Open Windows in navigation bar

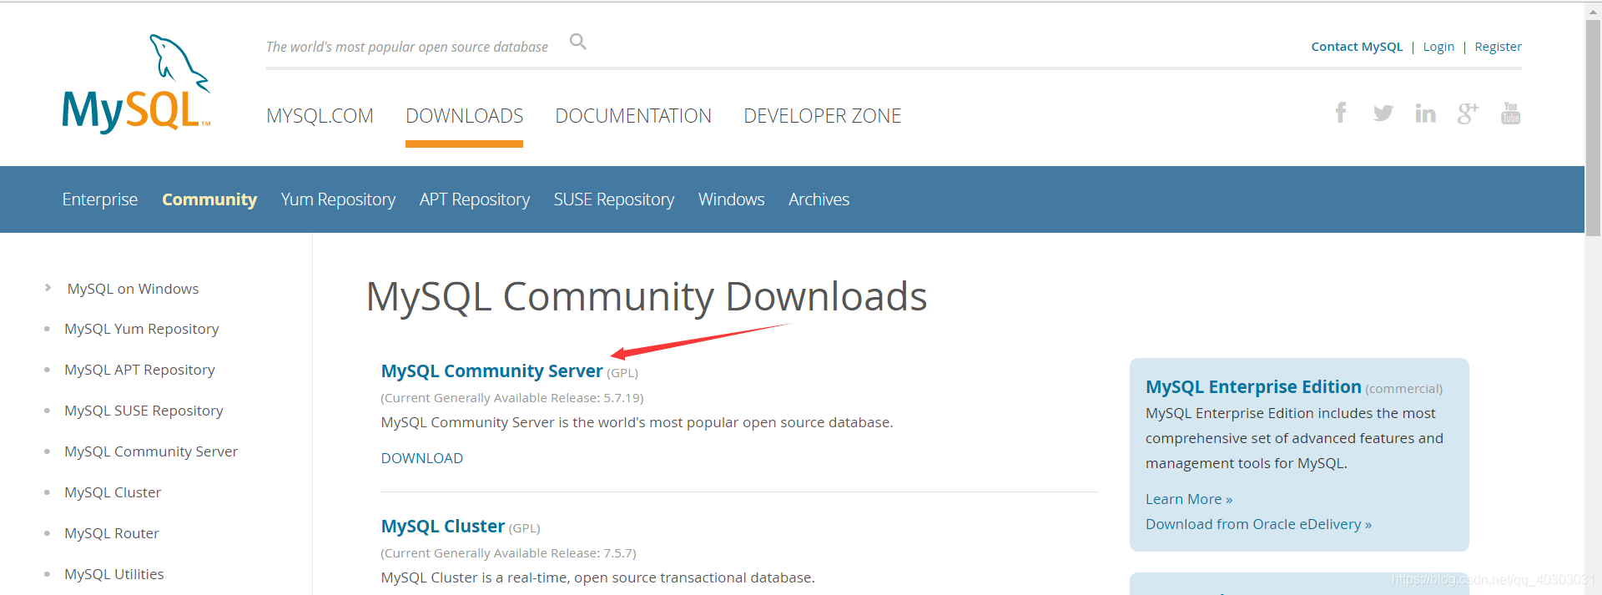[x=731, y=199]
